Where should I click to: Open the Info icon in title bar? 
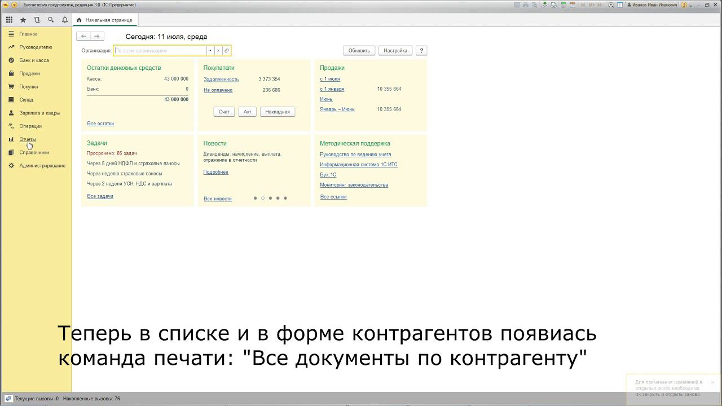click(x=684, y=5)
